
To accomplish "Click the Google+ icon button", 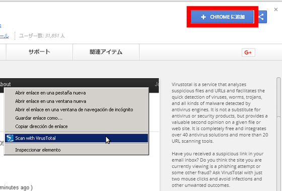I will [248, 52].
